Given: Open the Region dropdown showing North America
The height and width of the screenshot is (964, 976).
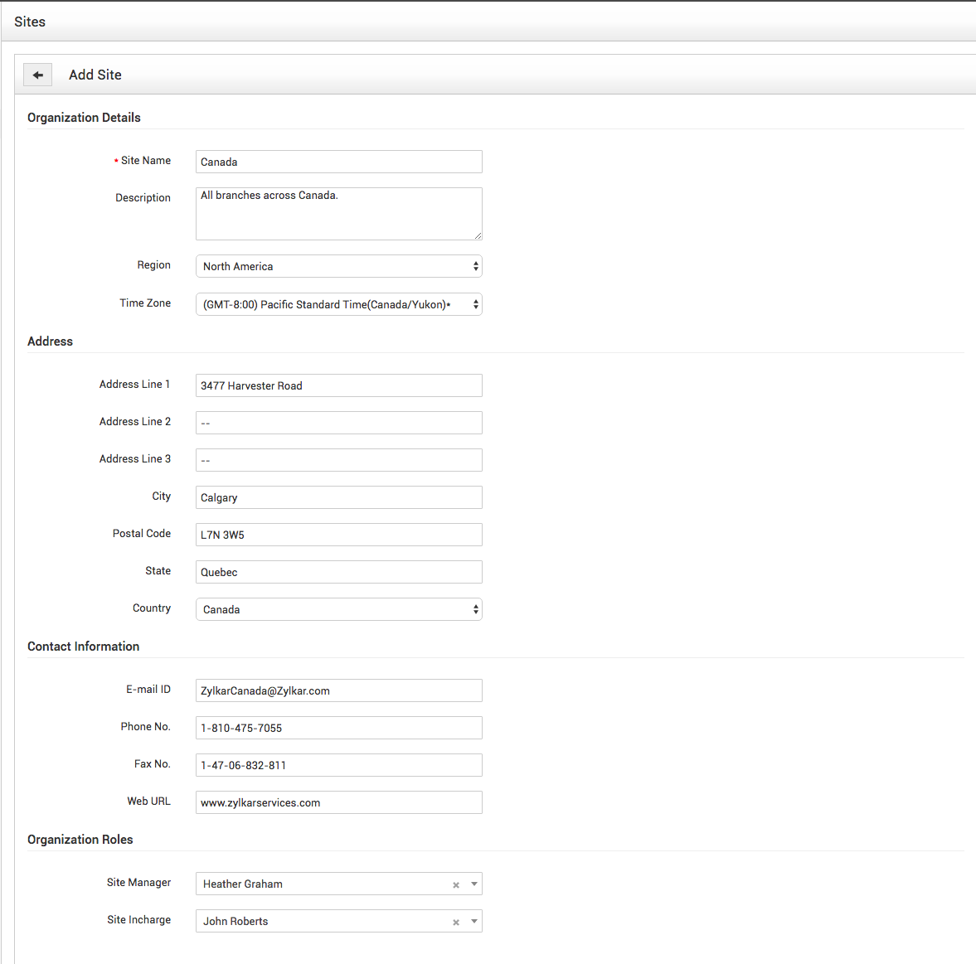Looking at the screenshot, I should 338,266.
